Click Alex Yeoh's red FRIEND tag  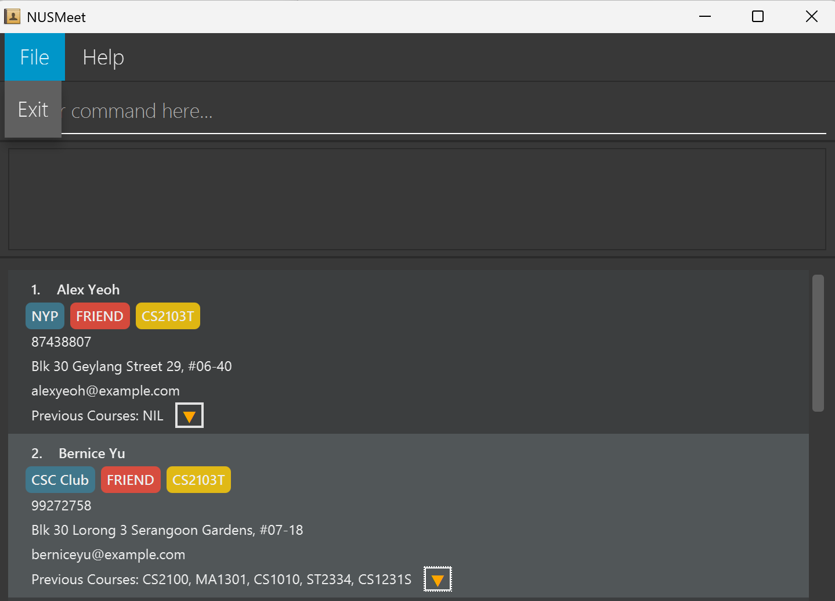[100, 316]
